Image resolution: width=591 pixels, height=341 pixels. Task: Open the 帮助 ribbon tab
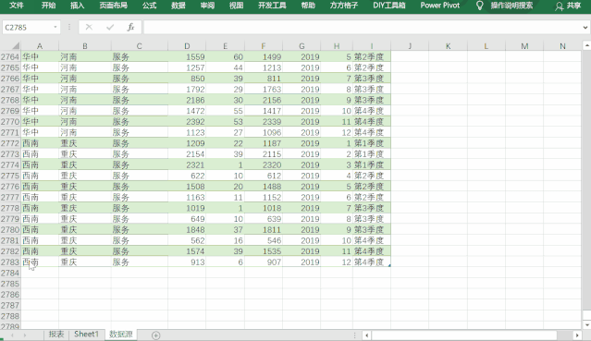308,6
